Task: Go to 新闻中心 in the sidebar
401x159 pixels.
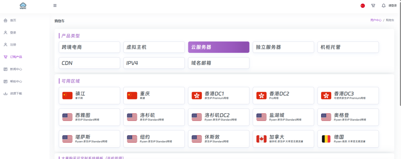Action: point(16,69)
